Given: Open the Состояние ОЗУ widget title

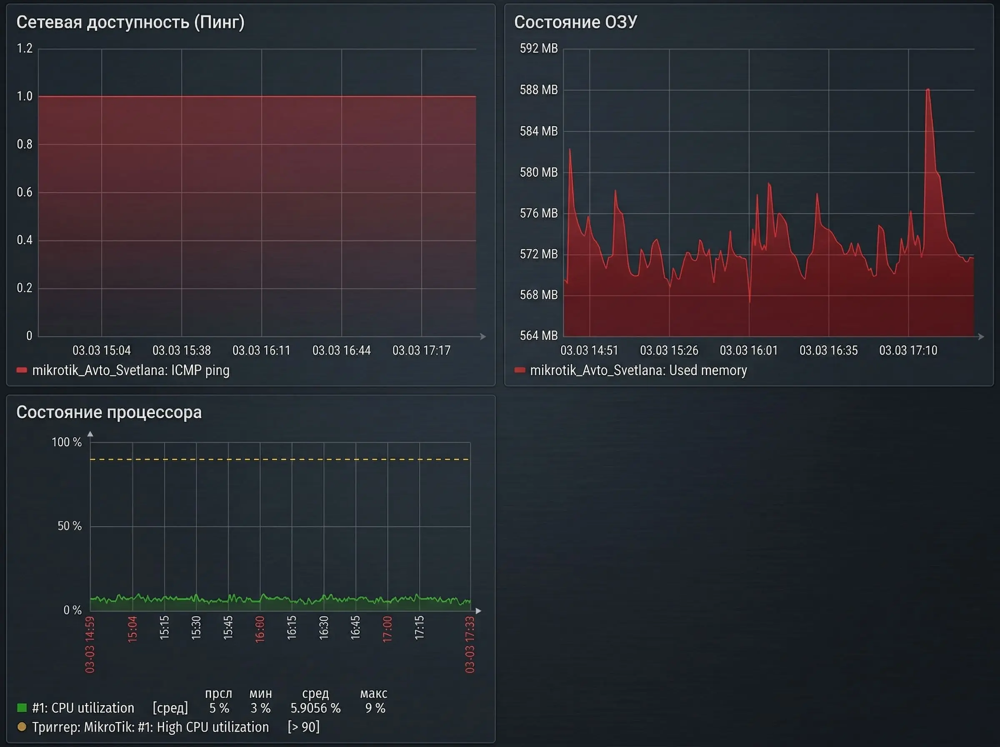Looking at the screenshot, I should [x=575, y=22].
